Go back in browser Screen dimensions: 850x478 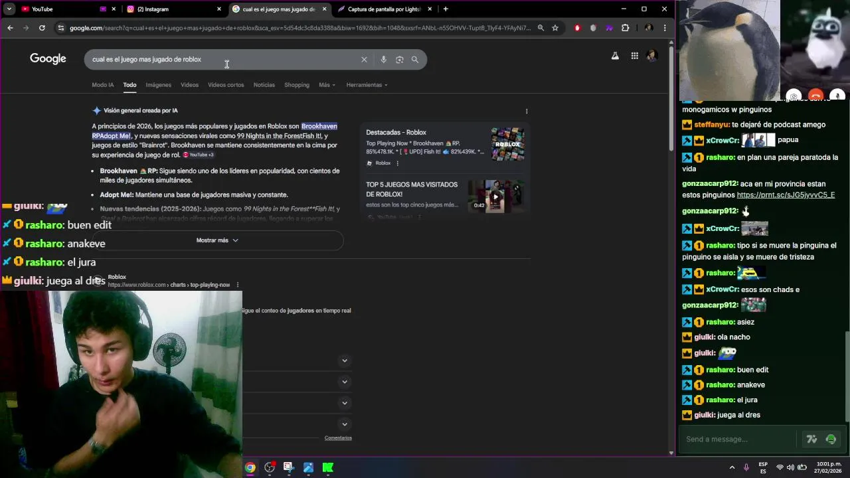pyautogui.click(x=10, y=28)
